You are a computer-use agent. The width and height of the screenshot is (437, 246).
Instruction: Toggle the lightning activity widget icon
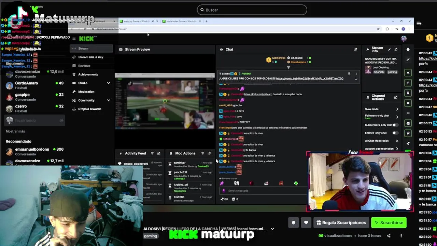(408, 83)
